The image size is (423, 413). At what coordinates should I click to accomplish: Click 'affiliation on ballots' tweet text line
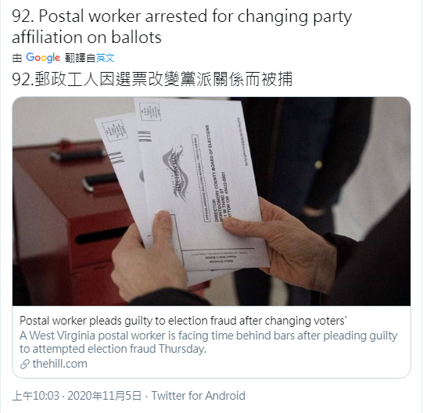tap(87, 37)
